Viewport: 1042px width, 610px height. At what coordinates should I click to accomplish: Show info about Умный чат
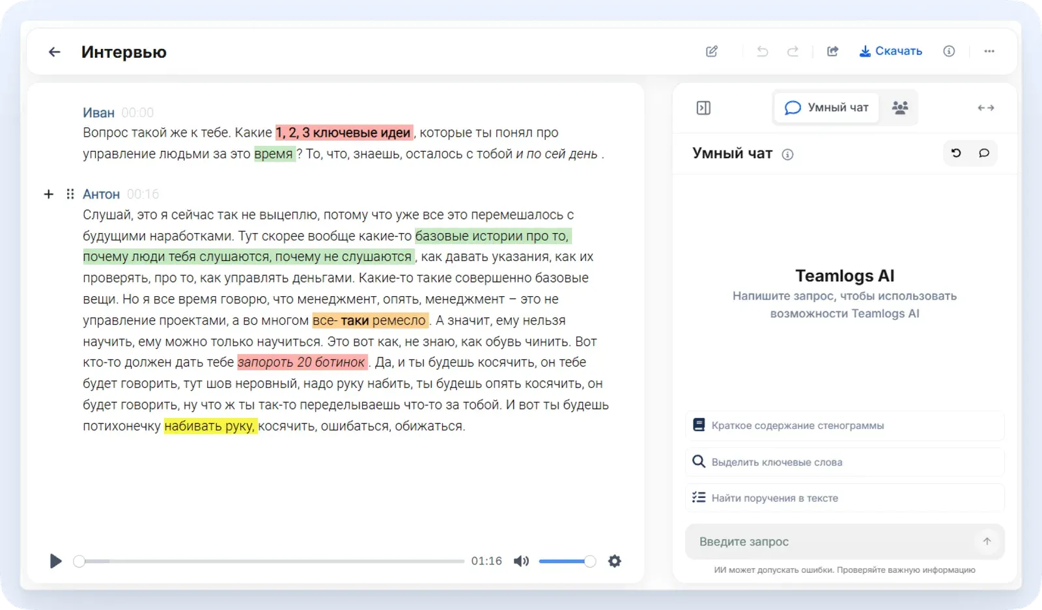pyautogui.click(x=787, y=154)
